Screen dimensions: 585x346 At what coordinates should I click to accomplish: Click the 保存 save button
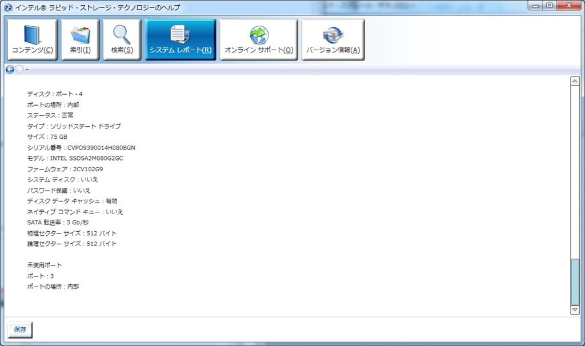click(x=20, y=329)
